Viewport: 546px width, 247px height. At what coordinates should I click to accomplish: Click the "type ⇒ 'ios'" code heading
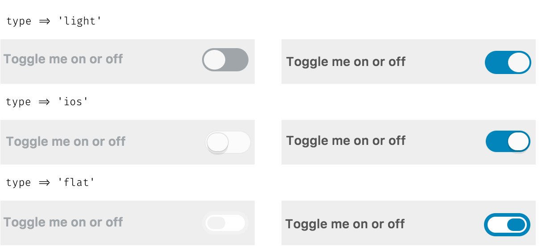click(x=47, y=102)
